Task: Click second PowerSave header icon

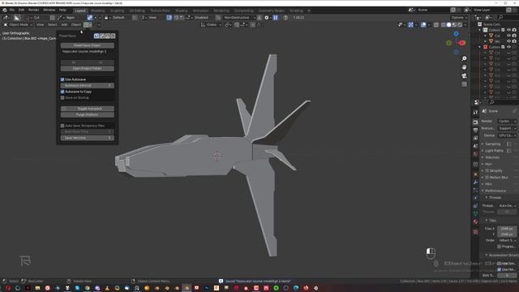Action: point(102,36)
